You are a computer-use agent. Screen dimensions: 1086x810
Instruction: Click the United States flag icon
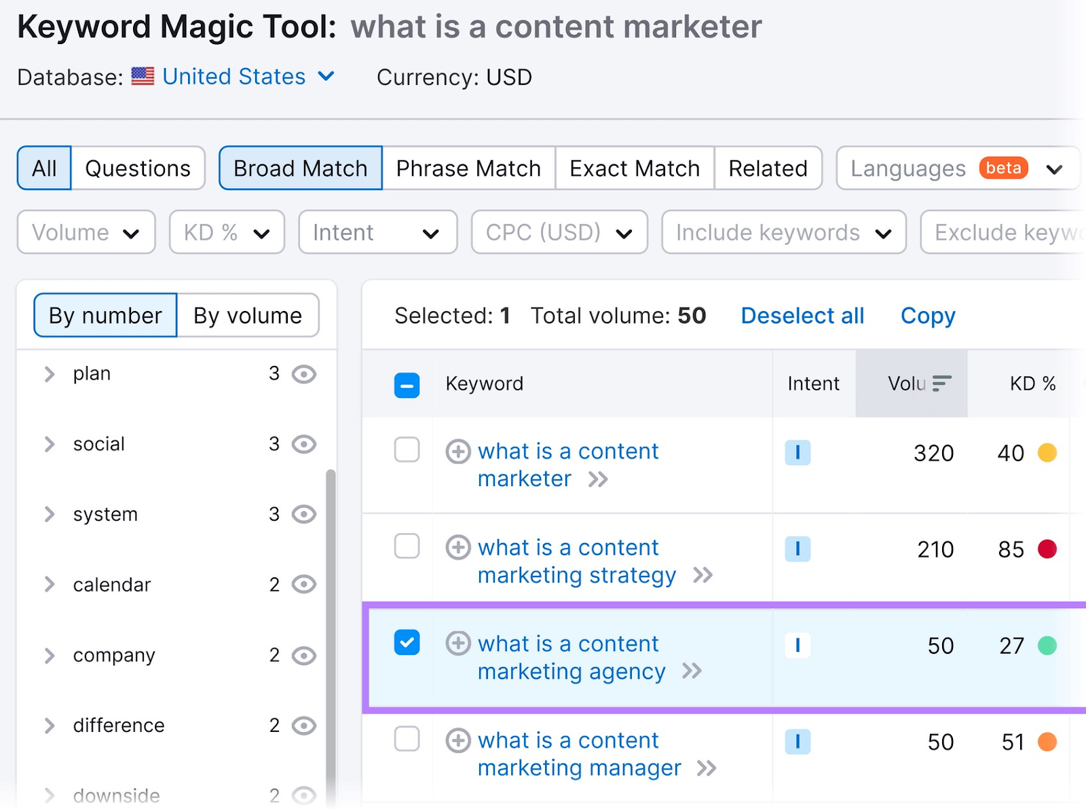click(x=143, y=76)
